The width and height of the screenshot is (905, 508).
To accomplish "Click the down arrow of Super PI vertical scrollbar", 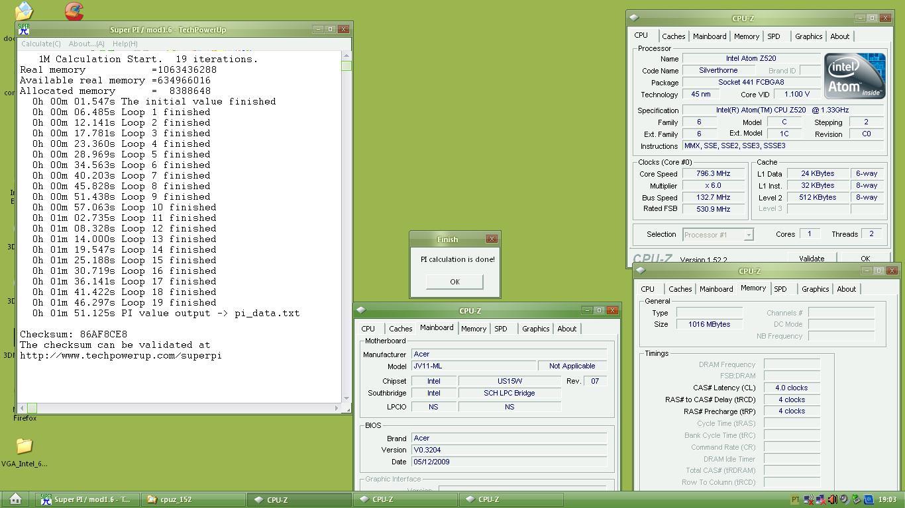I will click(346, 399).
